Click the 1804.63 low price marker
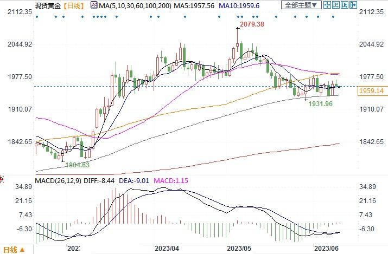The height and width of the screenshot is (254, 388). pos(77,165)
